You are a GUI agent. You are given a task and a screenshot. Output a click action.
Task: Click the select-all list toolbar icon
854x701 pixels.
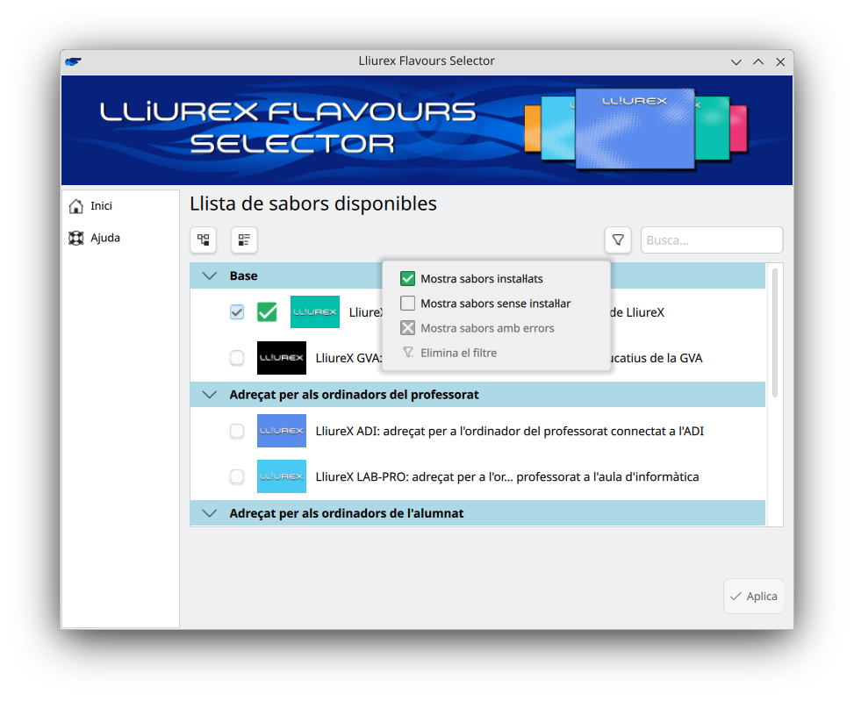(x=244, y=240)
